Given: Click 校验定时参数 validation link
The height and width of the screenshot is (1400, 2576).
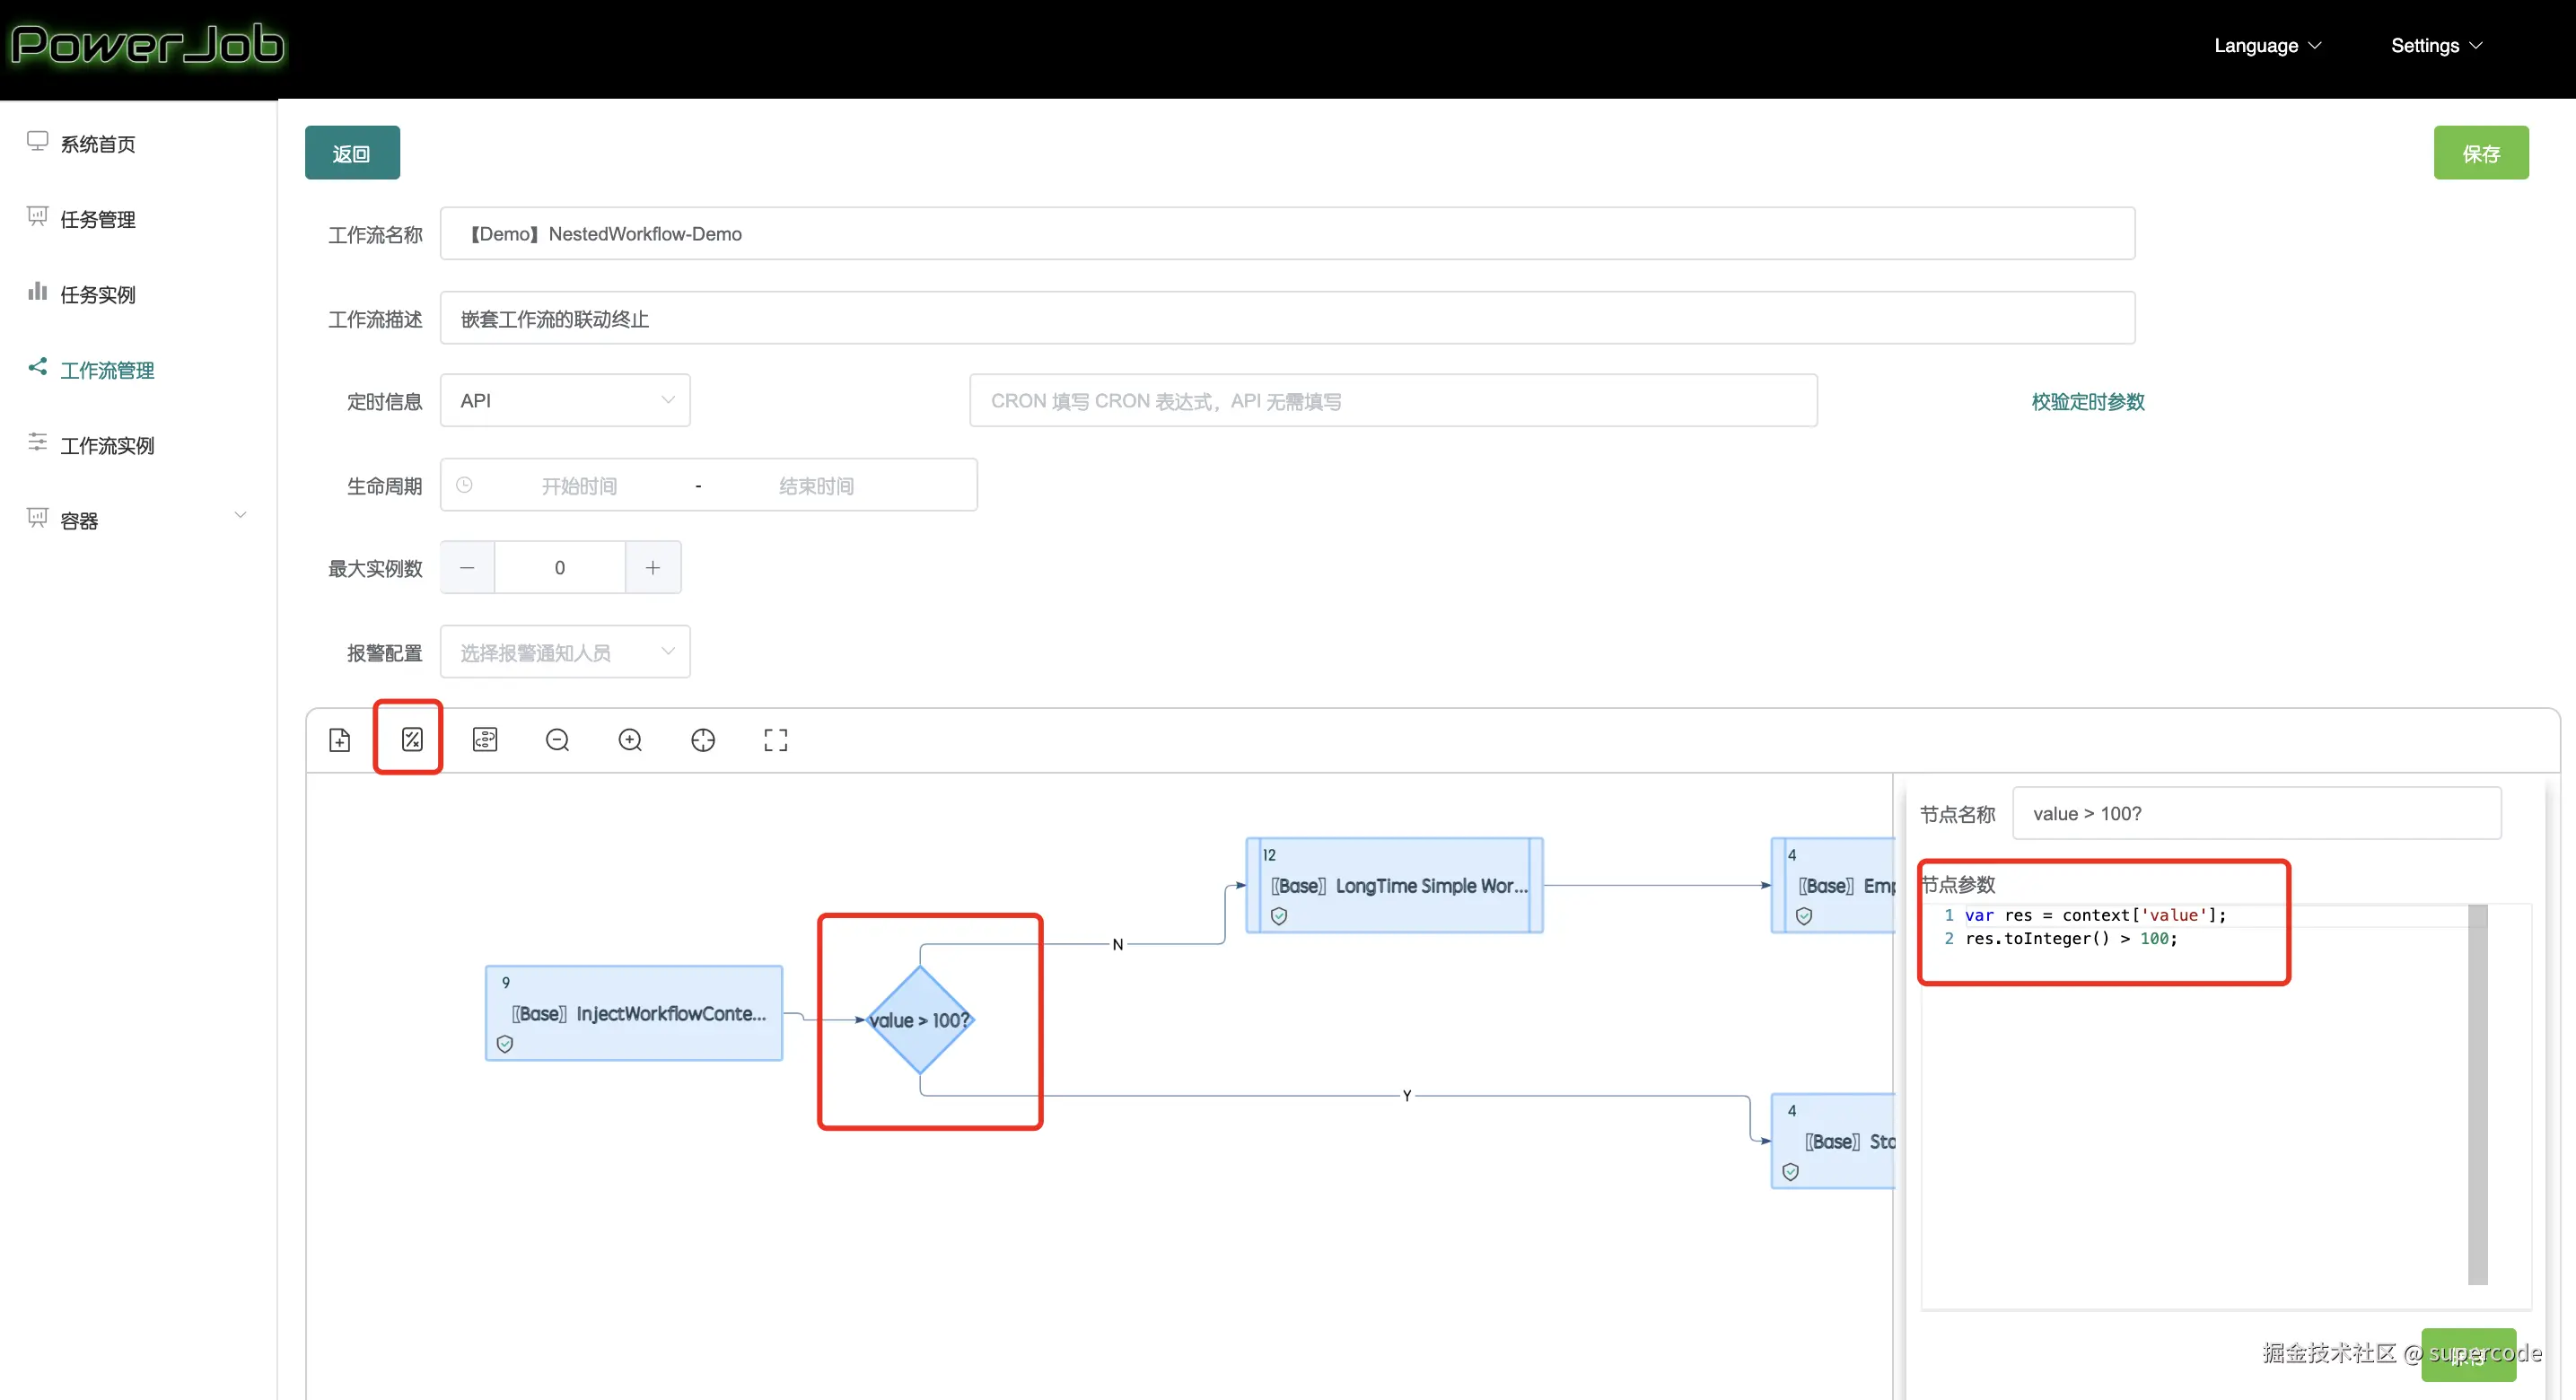Looking at the screenshot, I should pos(2087,402).
